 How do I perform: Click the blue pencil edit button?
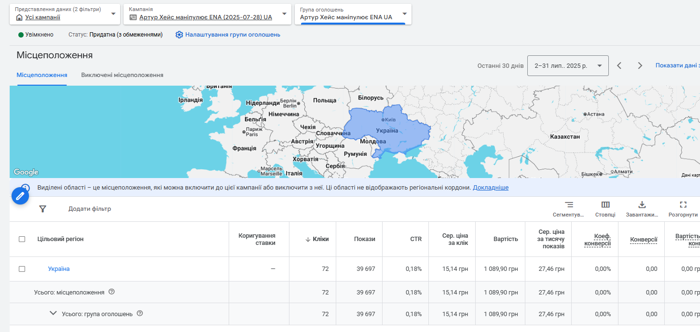(x=20, y=196)
